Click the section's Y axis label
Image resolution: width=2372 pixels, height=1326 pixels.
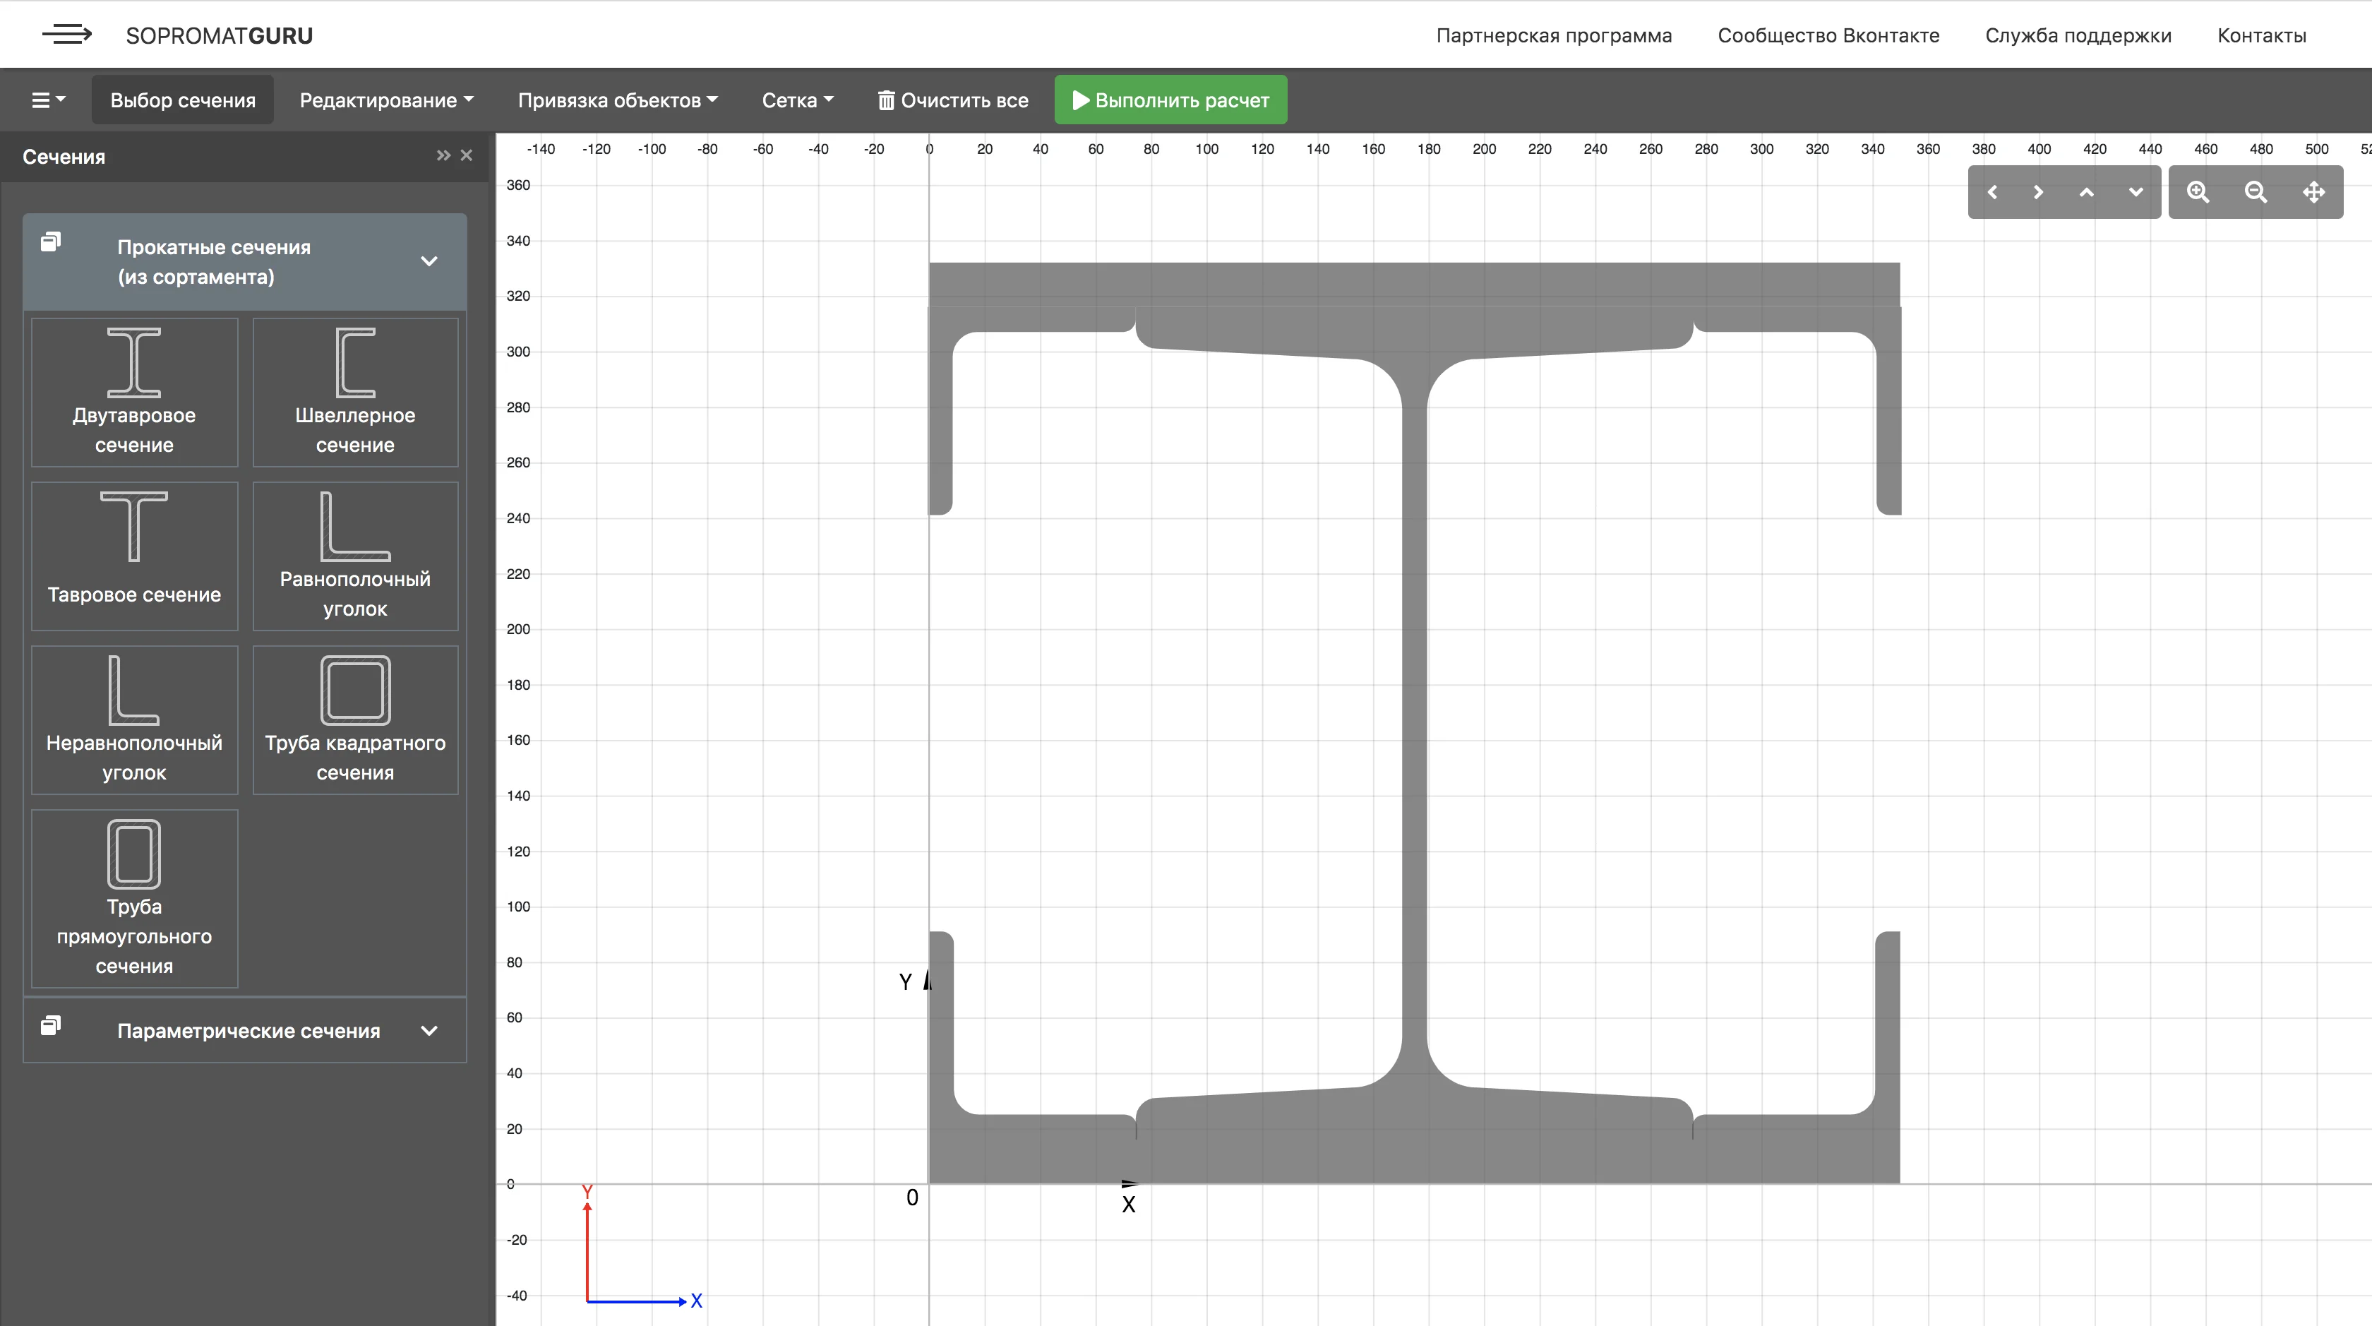click(x=905, y=983)
